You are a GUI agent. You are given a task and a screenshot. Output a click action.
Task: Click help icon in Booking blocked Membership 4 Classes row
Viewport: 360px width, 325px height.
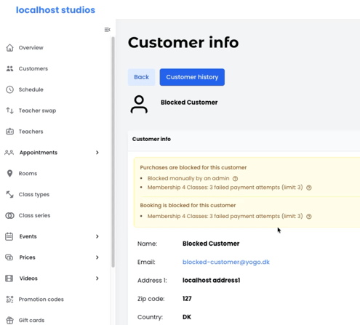point(309,217)
